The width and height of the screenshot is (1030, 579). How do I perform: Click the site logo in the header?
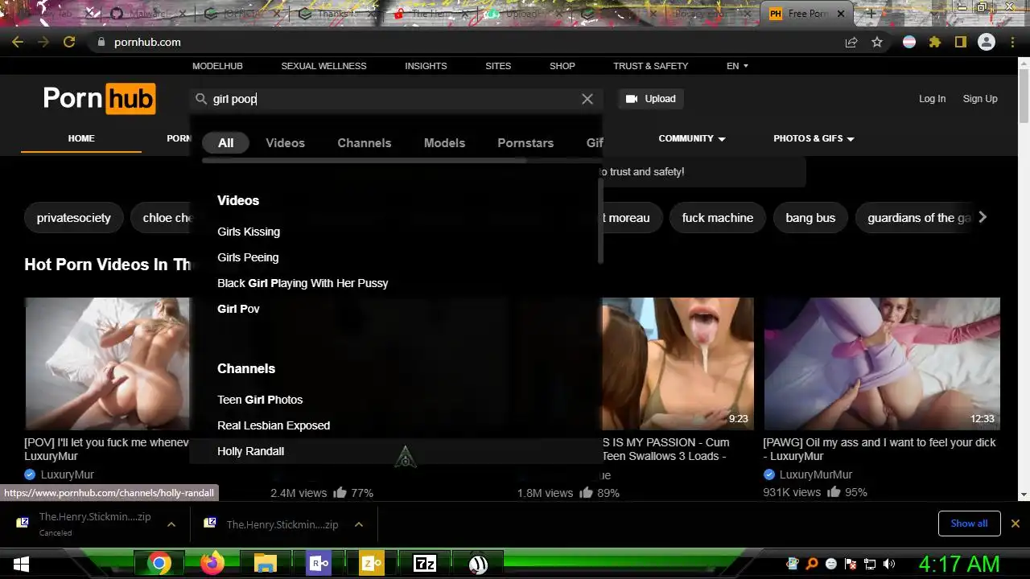(99, 99)
